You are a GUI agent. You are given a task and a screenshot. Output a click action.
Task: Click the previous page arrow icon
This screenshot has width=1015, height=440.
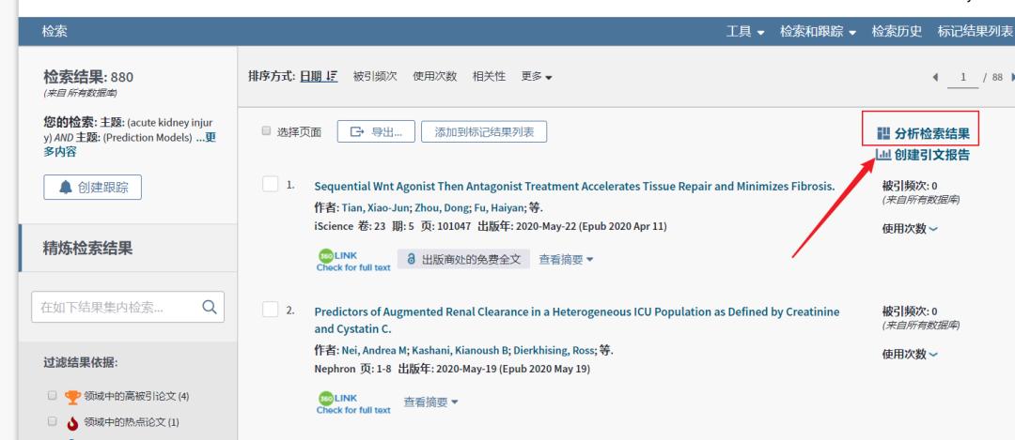(x=935, y=77)
